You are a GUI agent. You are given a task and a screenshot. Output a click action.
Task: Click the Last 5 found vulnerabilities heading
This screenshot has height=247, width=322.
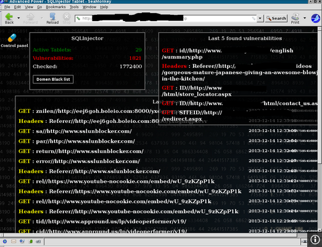click(x=245, y=38)
